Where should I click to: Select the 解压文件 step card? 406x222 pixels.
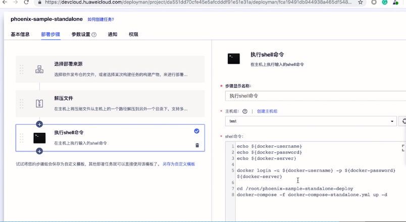pos(110,104)
